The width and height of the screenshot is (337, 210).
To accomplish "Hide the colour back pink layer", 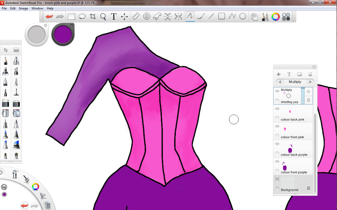I will 277,109.
